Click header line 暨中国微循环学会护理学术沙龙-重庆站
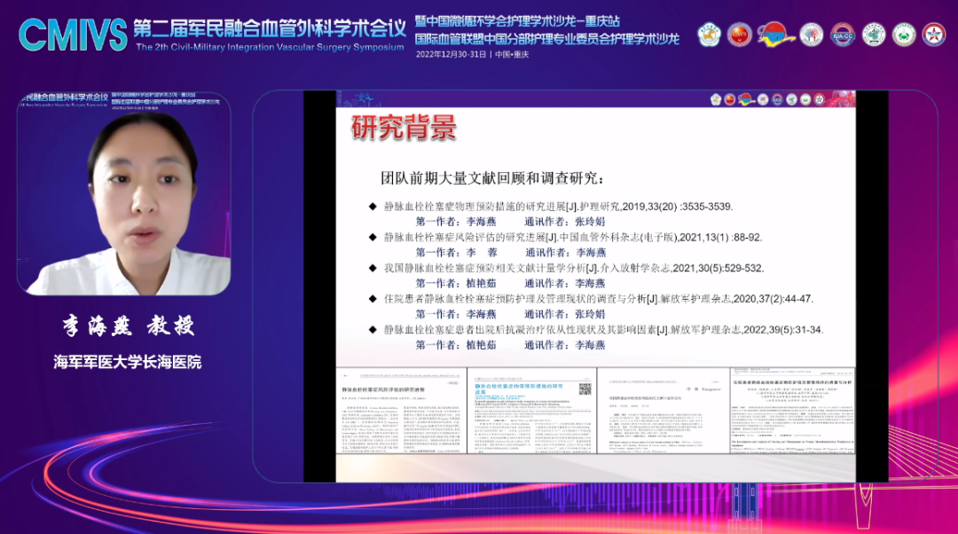This screenshot has width=958, height=534. (x=517, y=21)
